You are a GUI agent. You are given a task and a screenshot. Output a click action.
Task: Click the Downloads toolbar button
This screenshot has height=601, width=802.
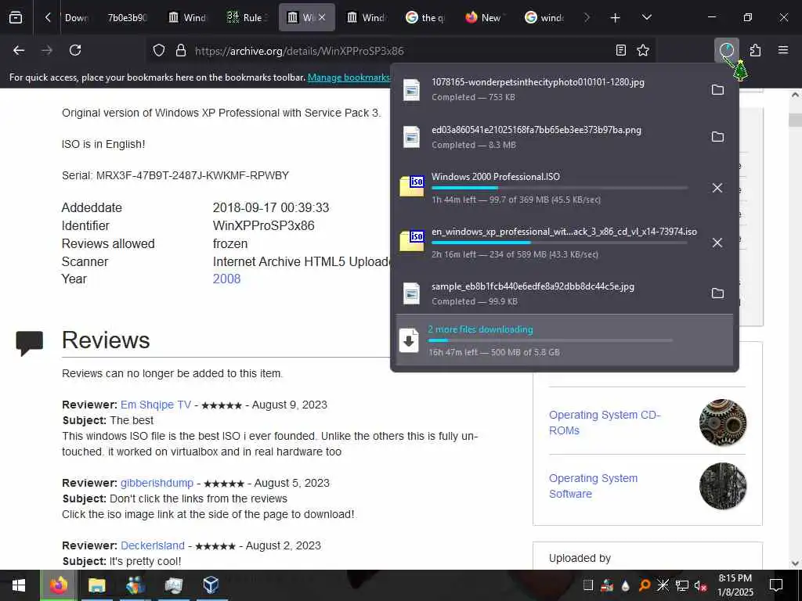coord(726,50)
